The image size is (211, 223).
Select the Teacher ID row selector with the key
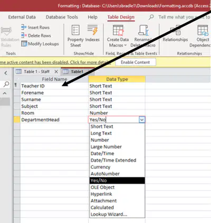point(17,86)
